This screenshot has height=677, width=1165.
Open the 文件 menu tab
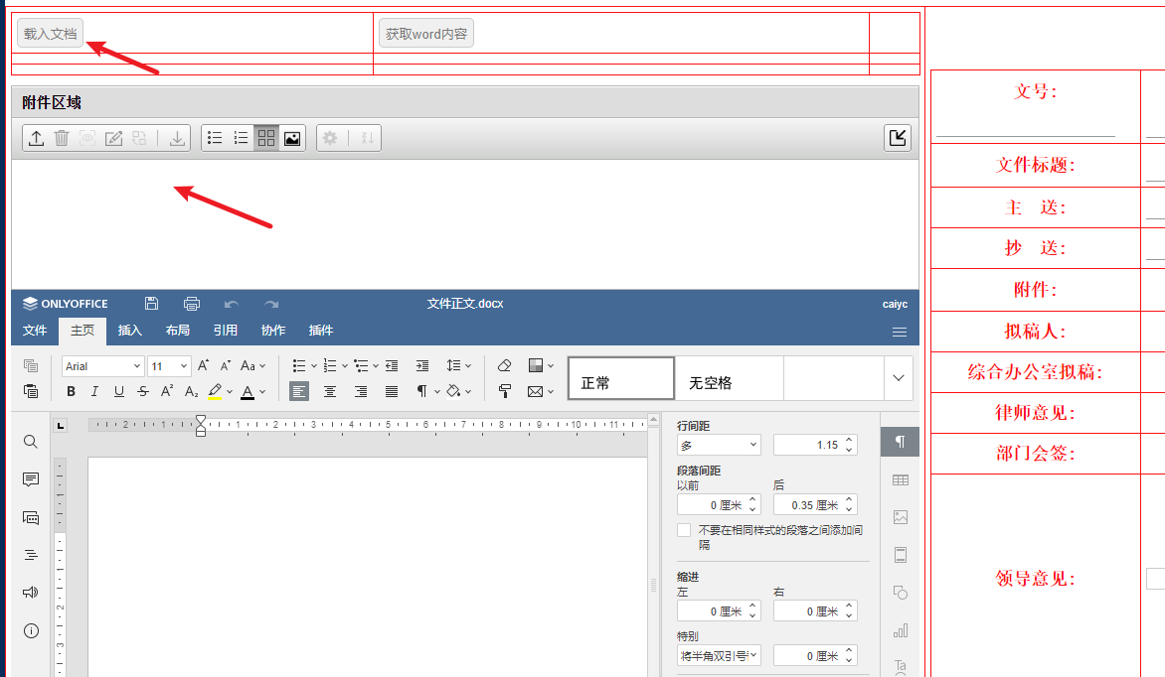[x=35, y=331]
